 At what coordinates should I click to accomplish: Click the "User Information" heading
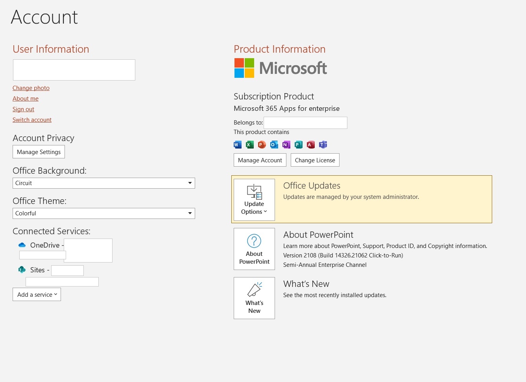point(51,49)
